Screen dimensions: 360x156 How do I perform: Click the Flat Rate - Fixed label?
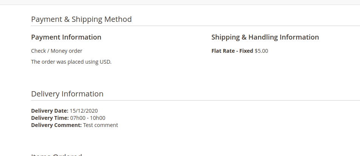click(x=232, y=51)
